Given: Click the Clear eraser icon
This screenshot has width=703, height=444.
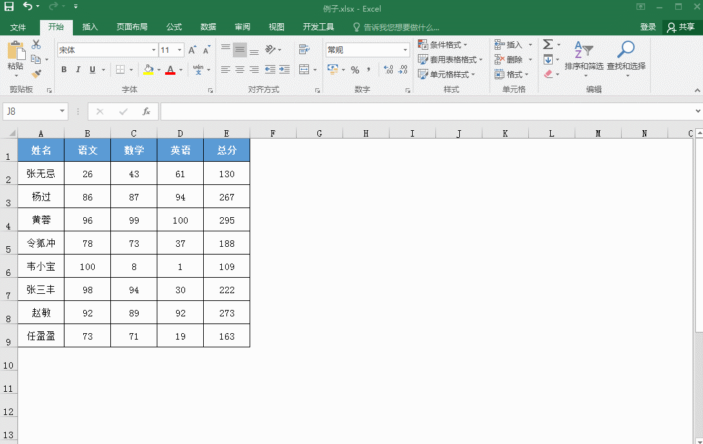Looking at the screenshot, I should point(548,74).
